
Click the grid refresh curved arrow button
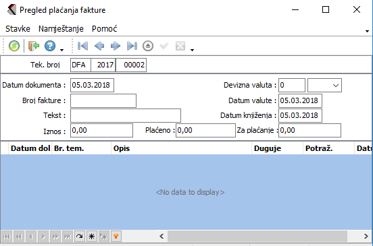coord(80,237)
